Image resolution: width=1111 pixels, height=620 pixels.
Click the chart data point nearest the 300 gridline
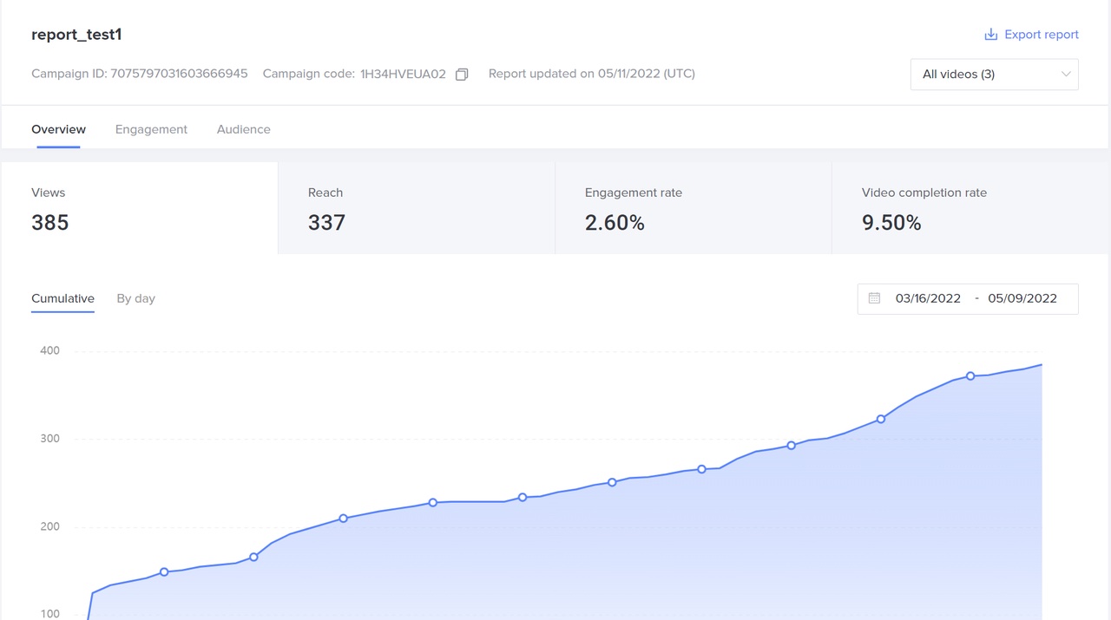[791, 446]
